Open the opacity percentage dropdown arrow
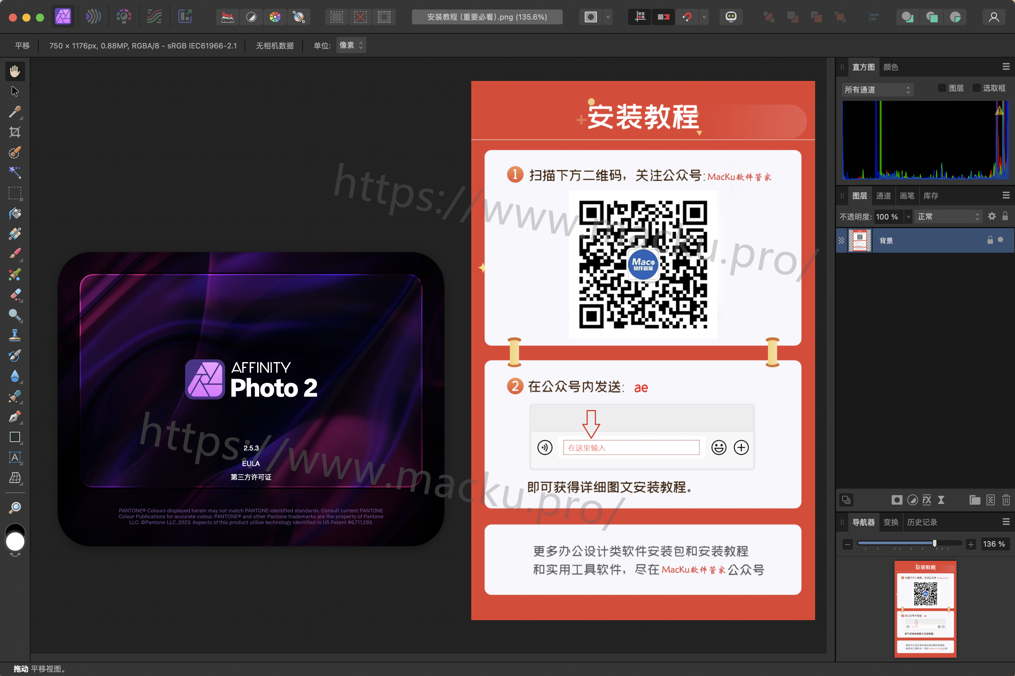Image resolution: width=1015 pixels, height=676 pixels. pyautogui.click(x=909, y=216)
